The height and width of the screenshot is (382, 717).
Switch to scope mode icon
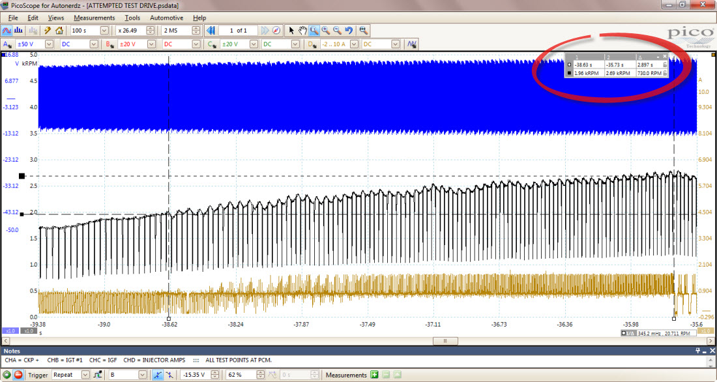7,31
